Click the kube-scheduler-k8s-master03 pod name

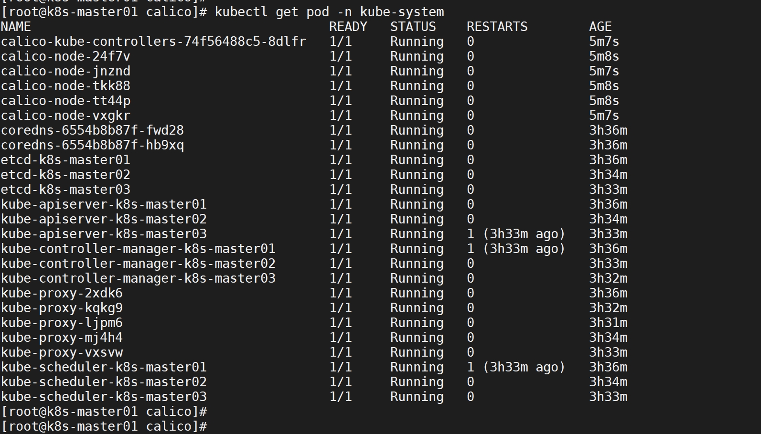tap(104, 397)
